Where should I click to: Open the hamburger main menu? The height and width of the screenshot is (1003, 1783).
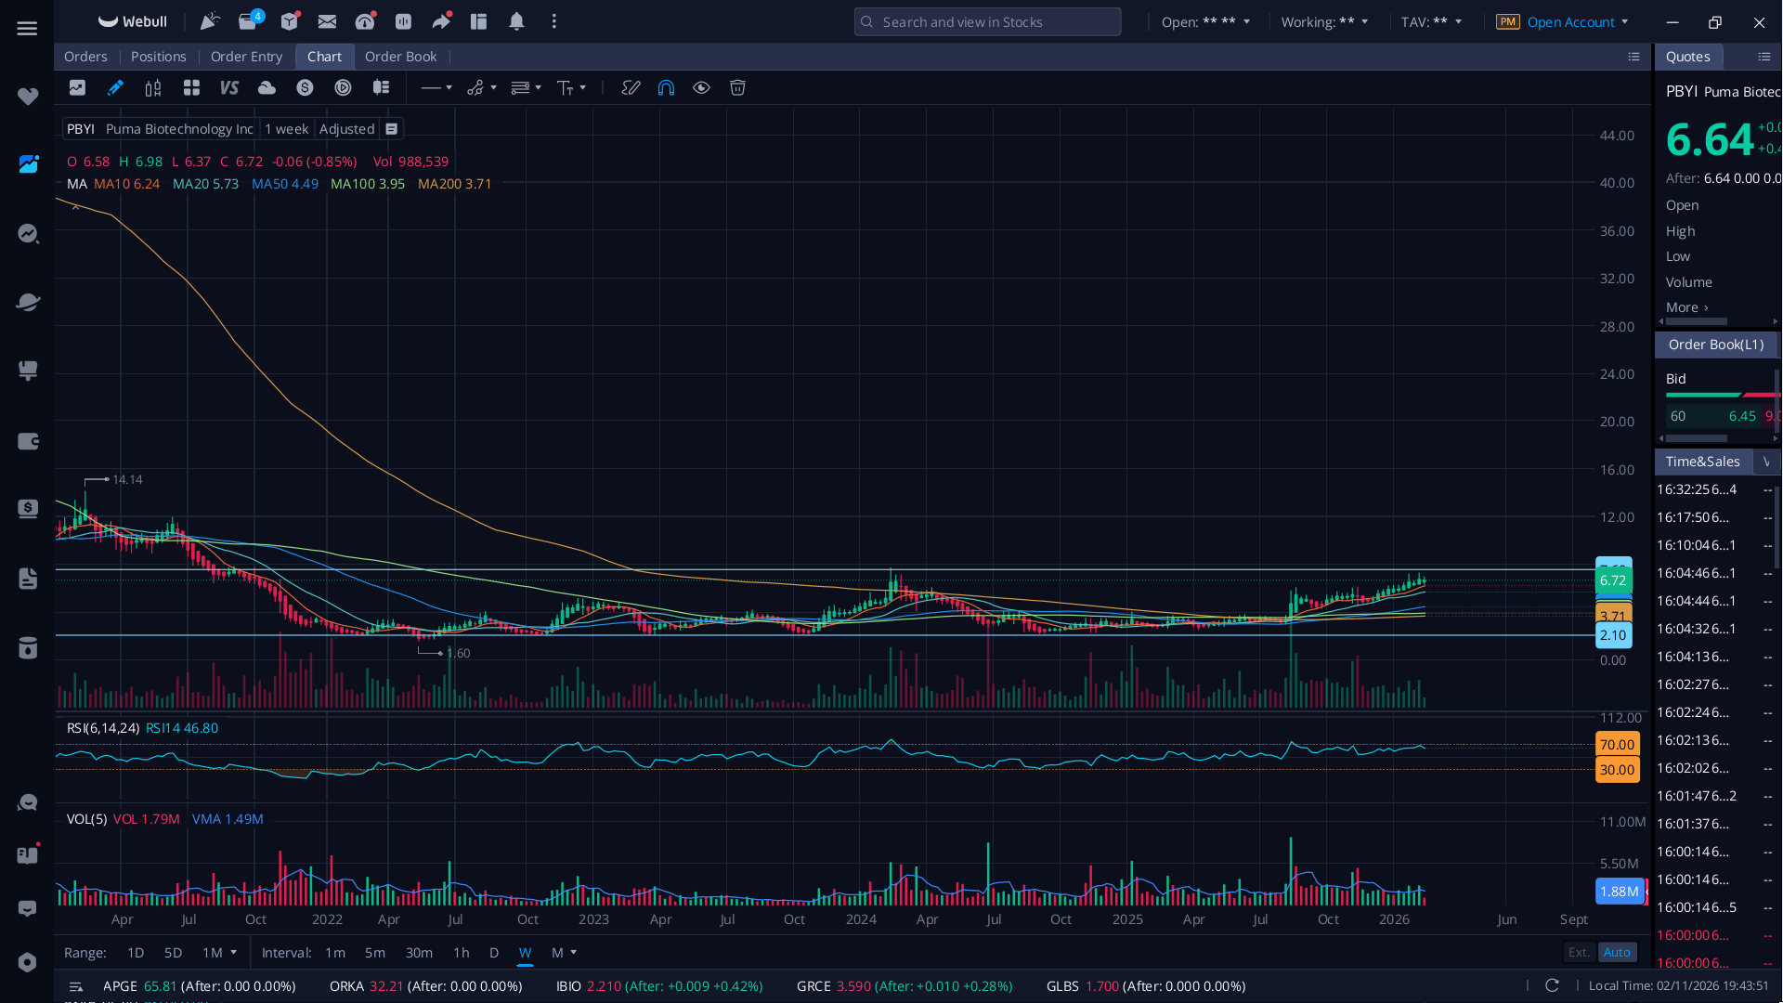(x=27, y=29)
